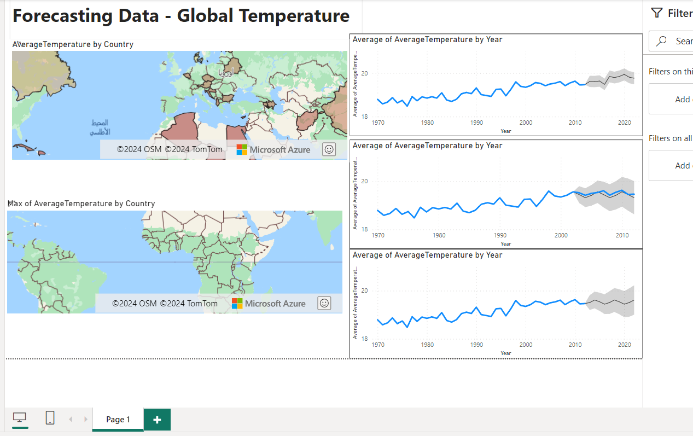693x436 pixels.
Task: Switch to desktop layout view
Action: click(x=20, y=418)
